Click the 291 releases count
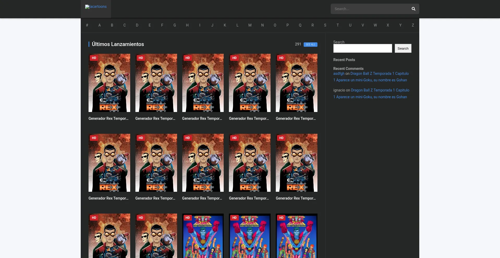This screenshot has width=500, height=258. (x=298, y=44)
